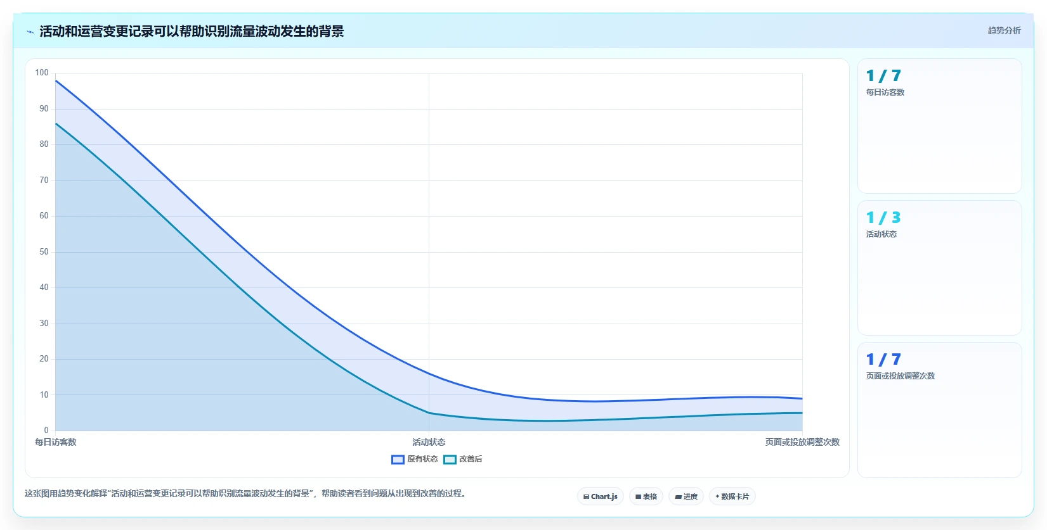Click the 1 / 3 value above 活动状态
The width and height of the screenshot is (1047, 530).
click(x=883, y=218)
